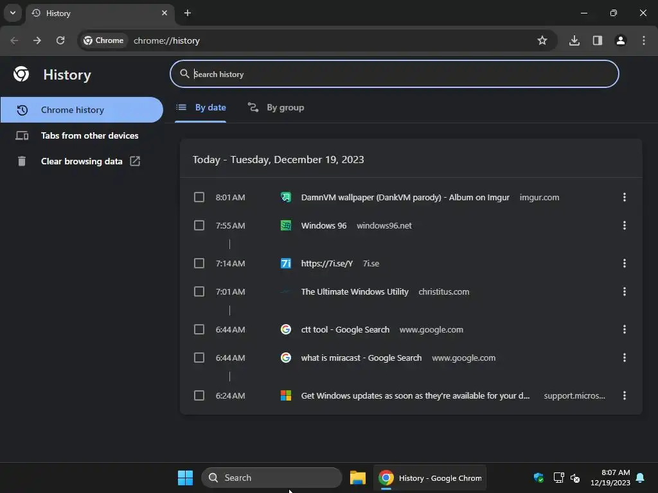Image resolution: width=658 pixels, height=493 pixels.
Task: Open The Ultimate Windows Utility link
Action: pos(355,292)
